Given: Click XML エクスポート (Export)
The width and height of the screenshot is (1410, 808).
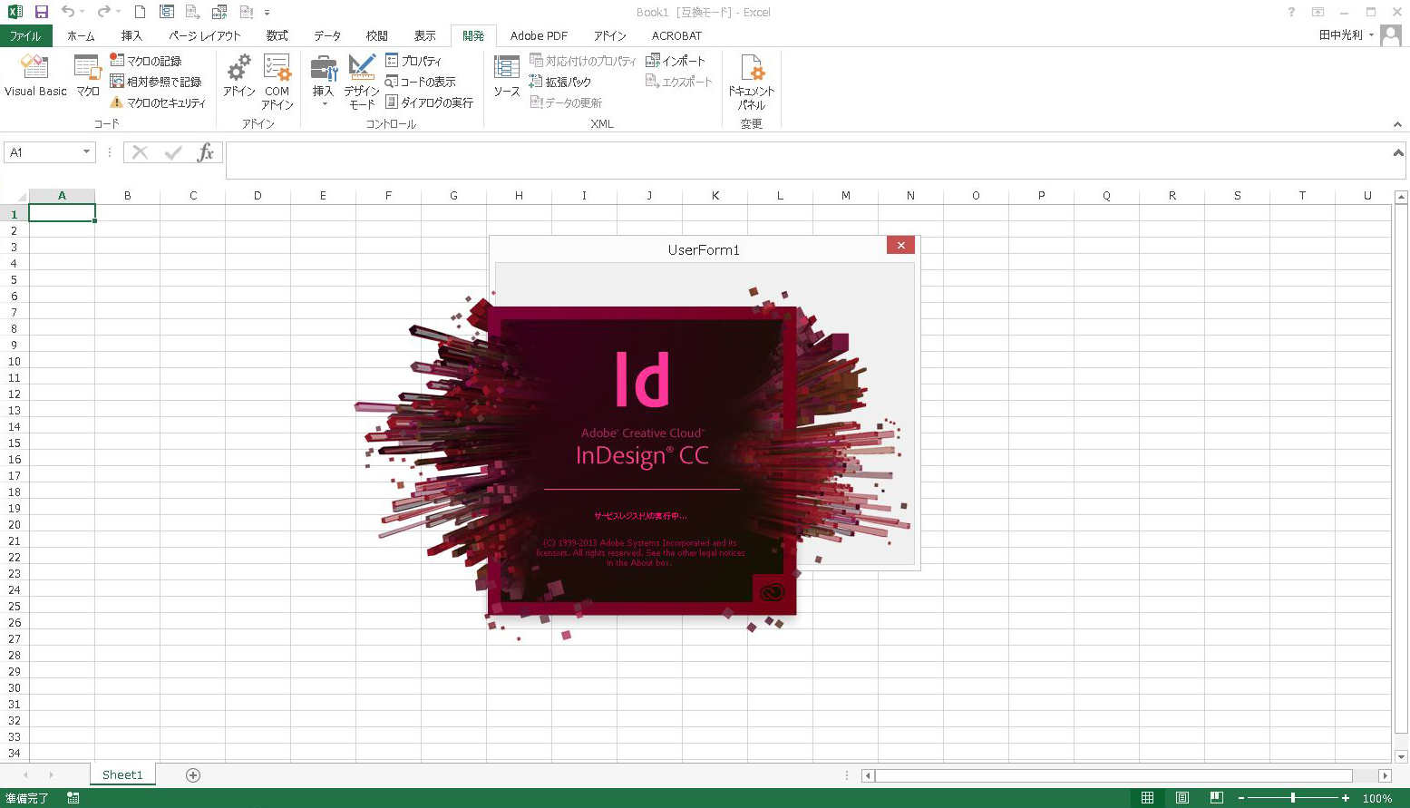Looking at the screenshot, I should pyautogui.click(x=679, y=82).
